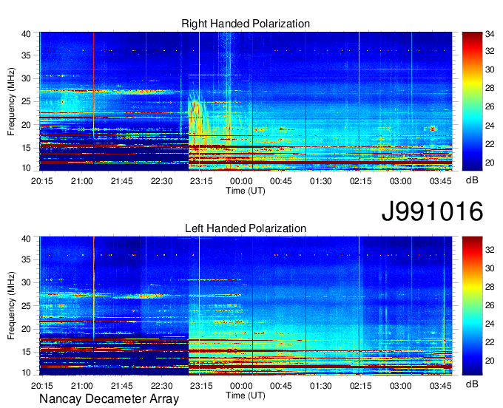Click the 00:45 time tick under Right Handed plot
This screenshot has width=503, height=408.
(x=281, y=181)
